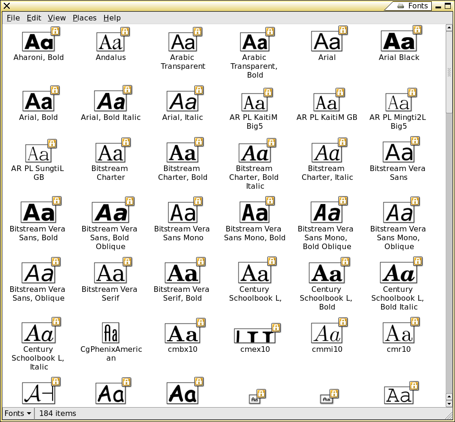Click the Bitstream Vera Sans, Bold label

(x=38, y=233)
